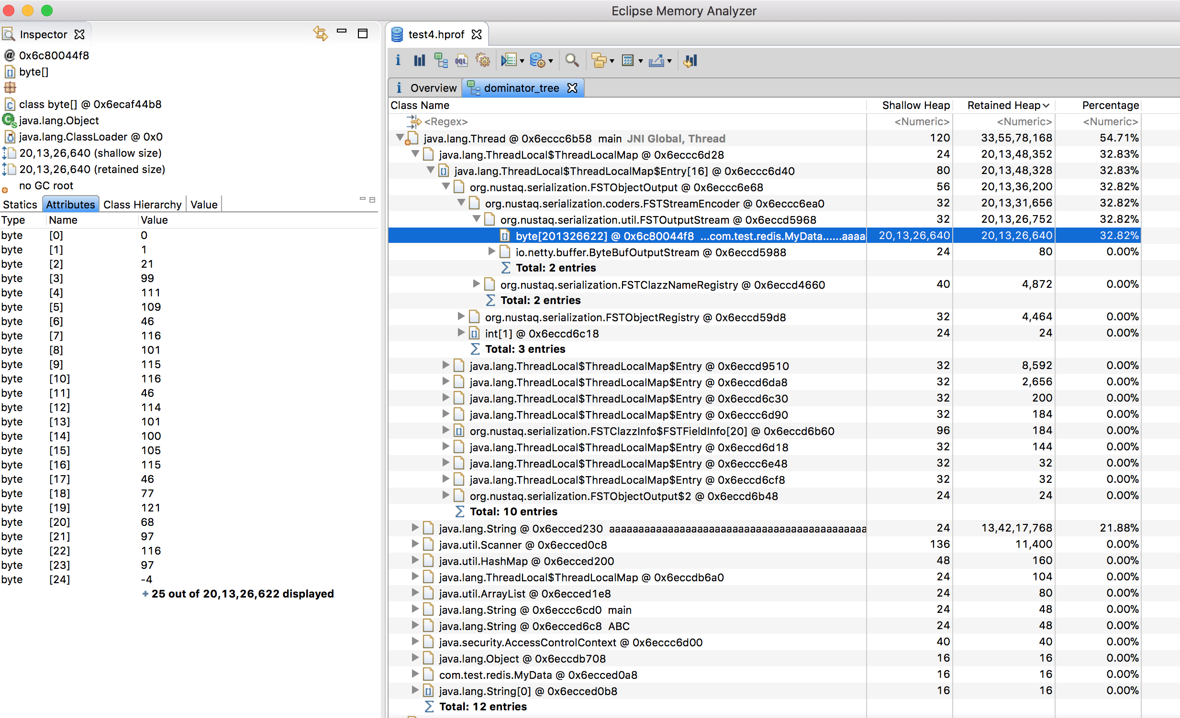Expand io.netty.buffer.ByteBufOutputStream entry
1180x718 pixels.
[x=491, y=251]
